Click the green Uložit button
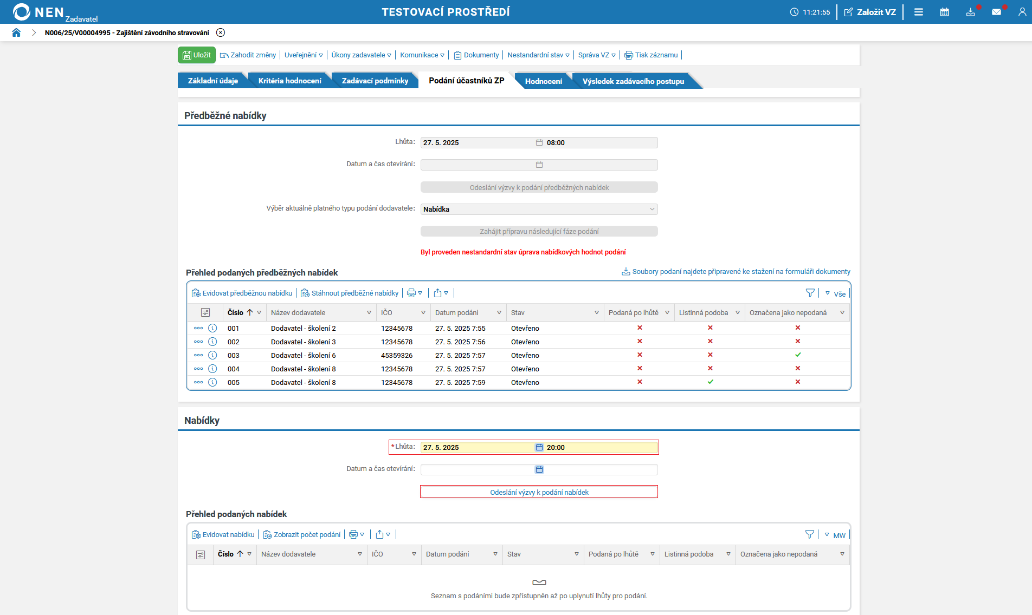This screenshot has height=615, width=1032. 197,55
